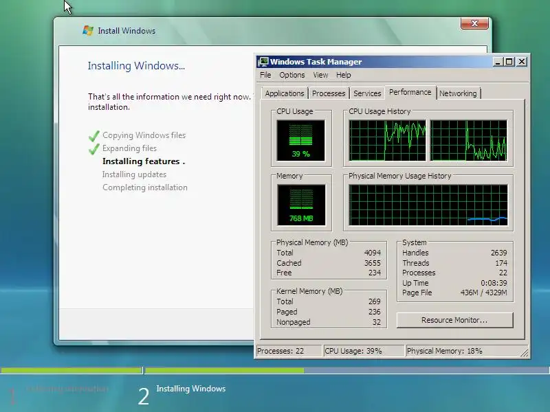Viewport: 550px width, 412px height.
Task: Click Kernel Memory Paged value 236
Action: [x=375, y=312]
